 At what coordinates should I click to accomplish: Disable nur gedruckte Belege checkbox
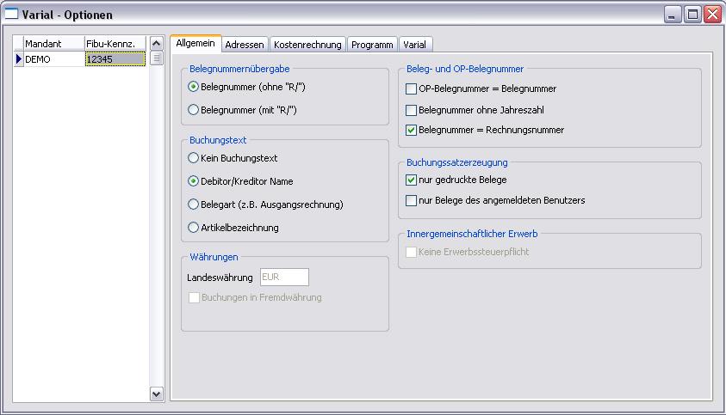point(411,180)
